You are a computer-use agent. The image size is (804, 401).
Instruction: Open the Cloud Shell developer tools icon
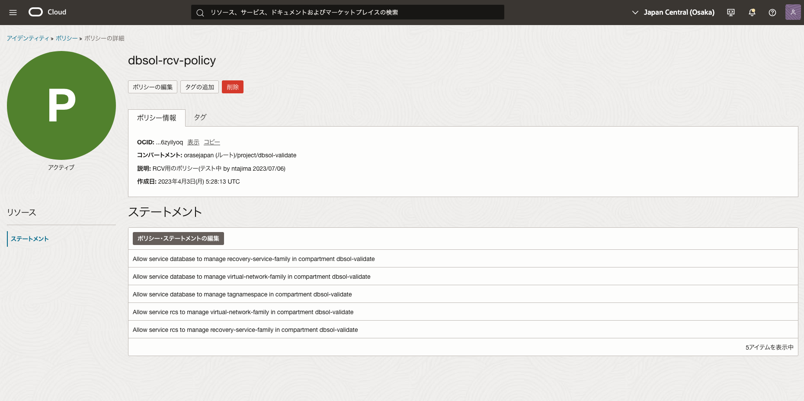click(x=731, y=13)
